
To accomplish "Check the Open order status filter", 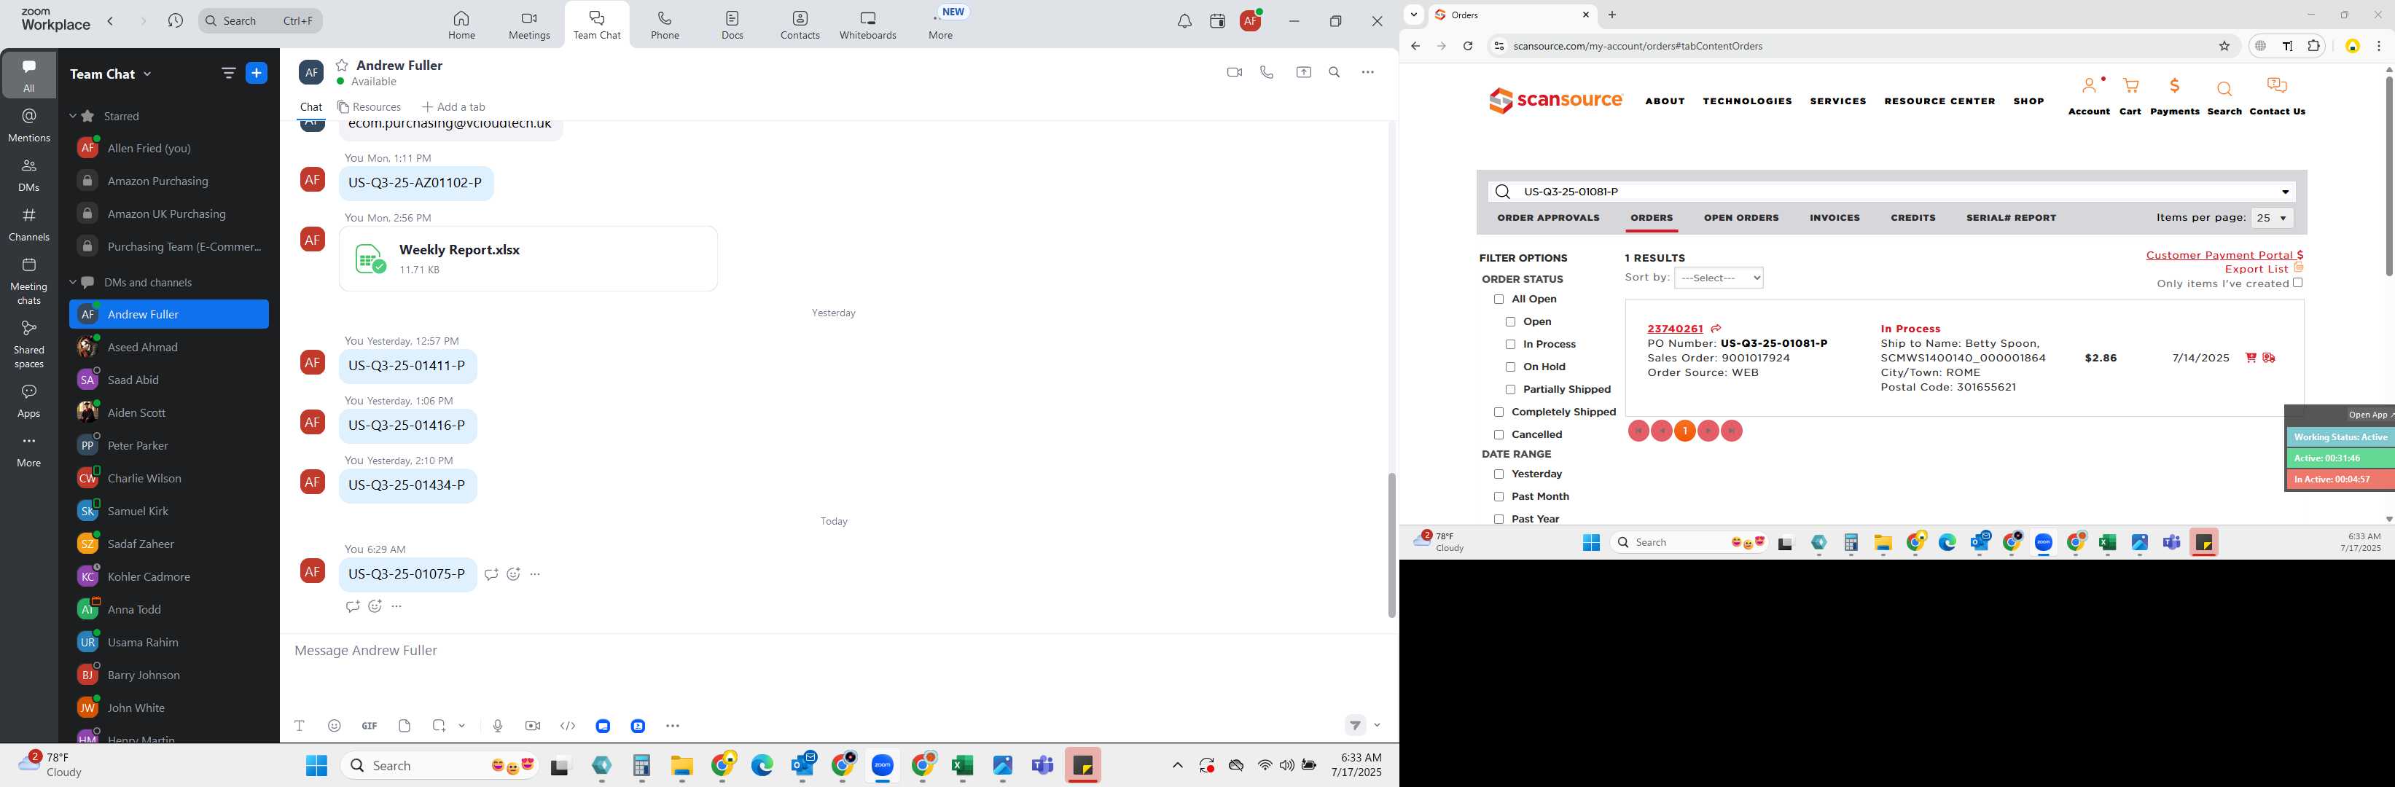I will coord(1510,321).
